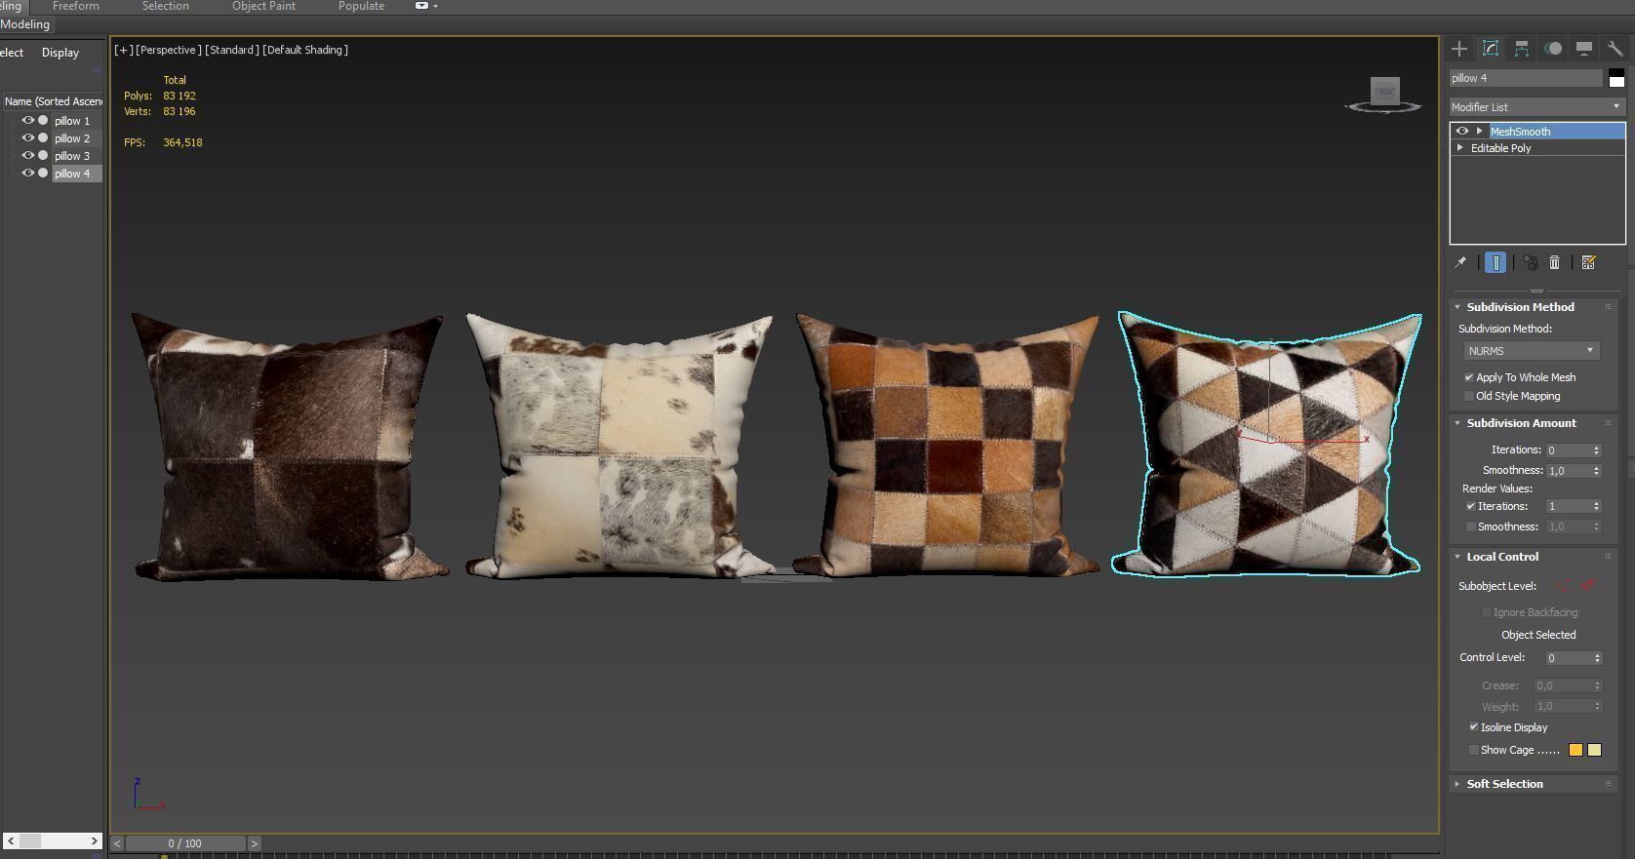The image size is (1635, 859).
Task: Hide pillow 1 with eye icon
Action: (28, 121)
